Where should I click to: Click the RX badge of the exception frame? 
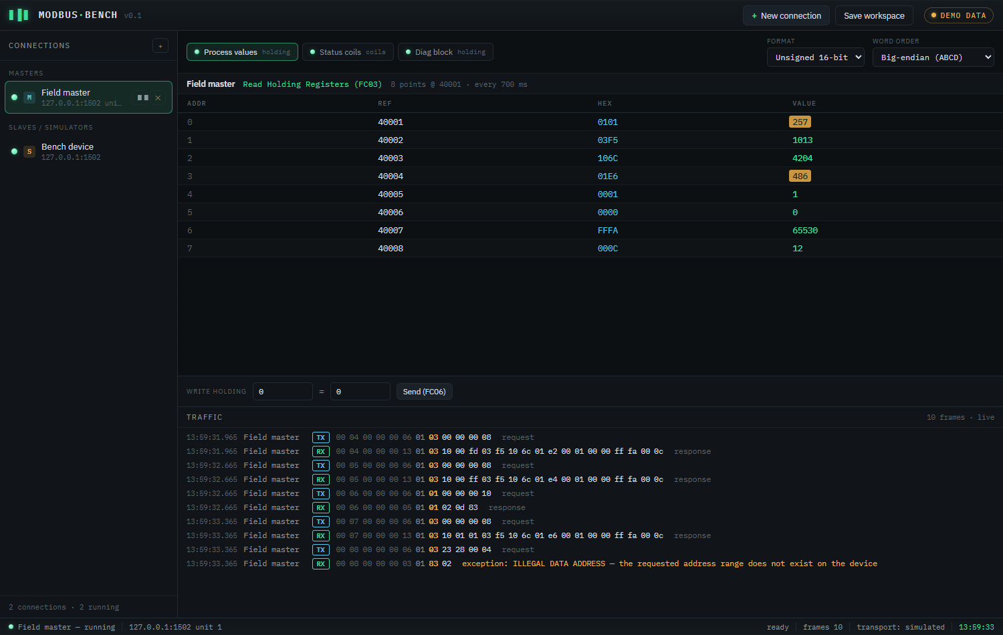click(321, 564)
